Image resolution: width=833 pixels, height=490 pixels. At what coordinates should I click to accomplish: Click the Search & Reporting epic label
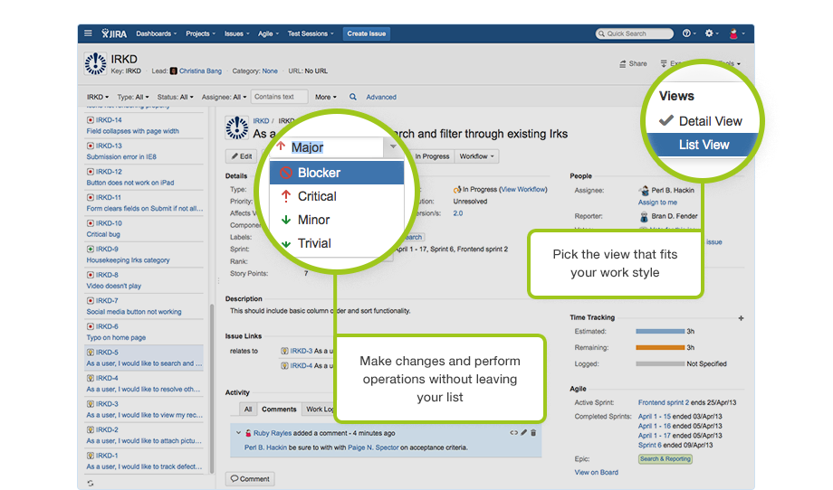pyautogui.click(x=665, y=459)
